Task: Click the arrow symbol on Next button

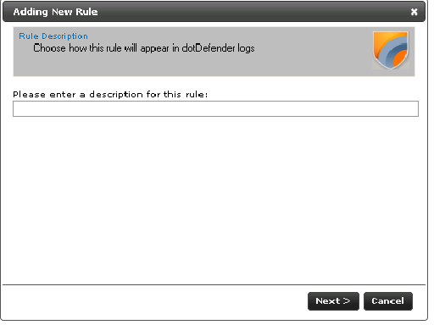Action: pos(347,301)
